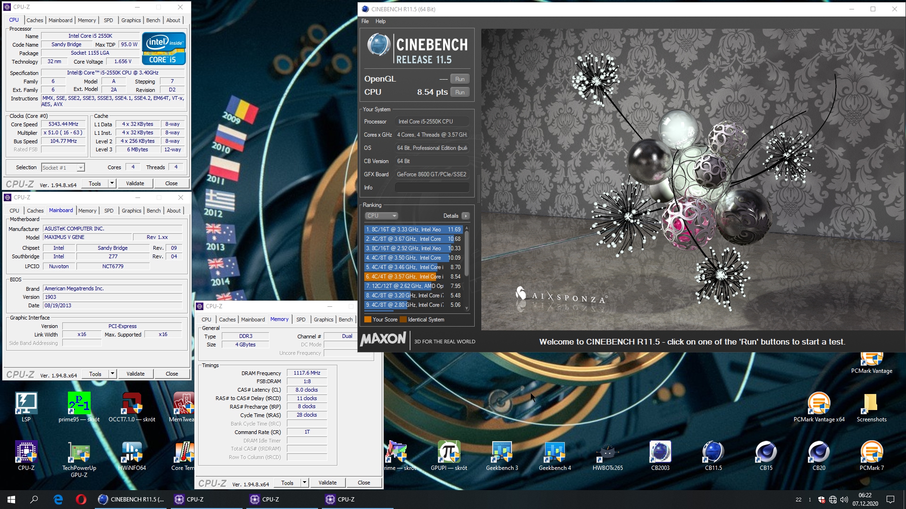The width and height of the screenshot is (906, 509).
Task: Expand the ranking Details arrow in Cinebench
Action: [466, 216]
